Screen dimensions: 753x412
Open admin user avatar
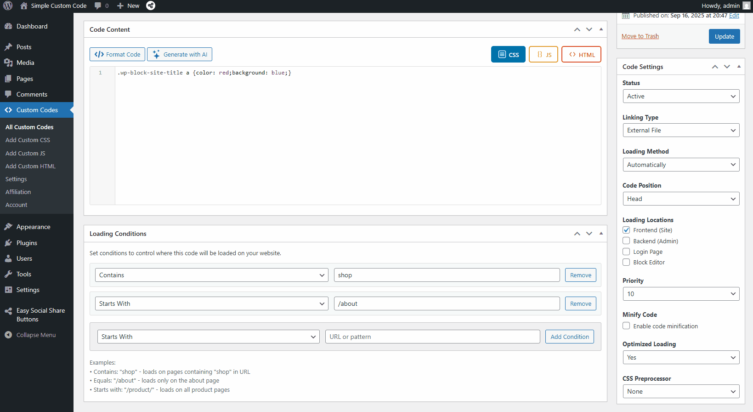click(746, 6)
